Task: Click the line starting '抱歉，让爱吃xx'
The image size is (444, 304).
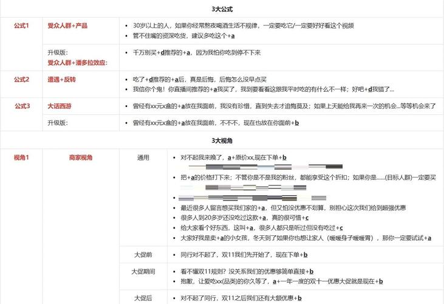Action: [x=282, y=282]
